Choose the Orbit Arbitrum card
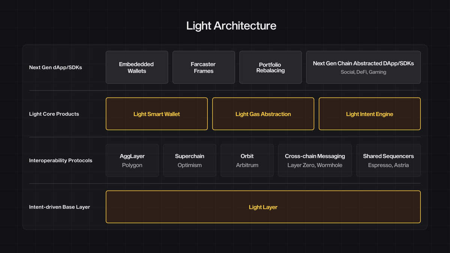The height and width of the screenshot is (253, 450). click(x=247, y=160)
